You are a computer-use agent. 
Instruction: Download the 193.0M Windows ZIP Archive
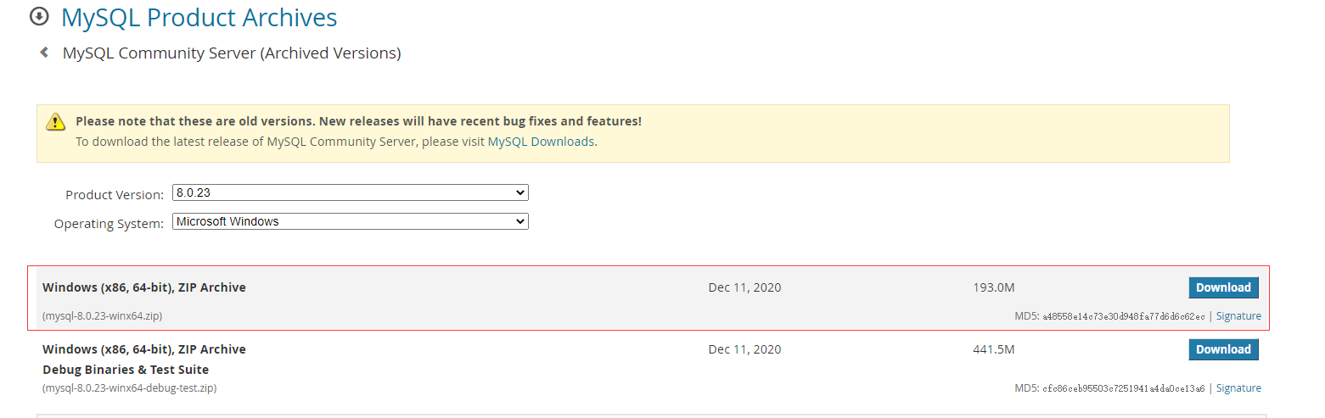pos(1223,287)
